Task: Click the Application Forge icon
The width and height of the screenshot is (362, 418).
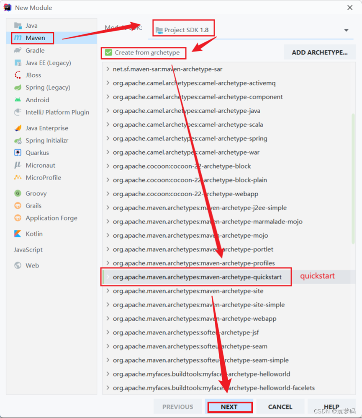Action: 18,218
